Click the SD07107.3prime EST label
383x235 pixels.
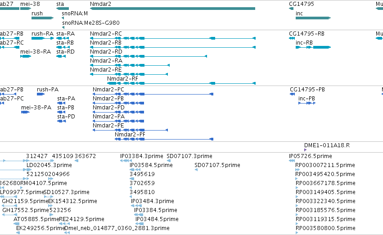[x=189, y=156]
